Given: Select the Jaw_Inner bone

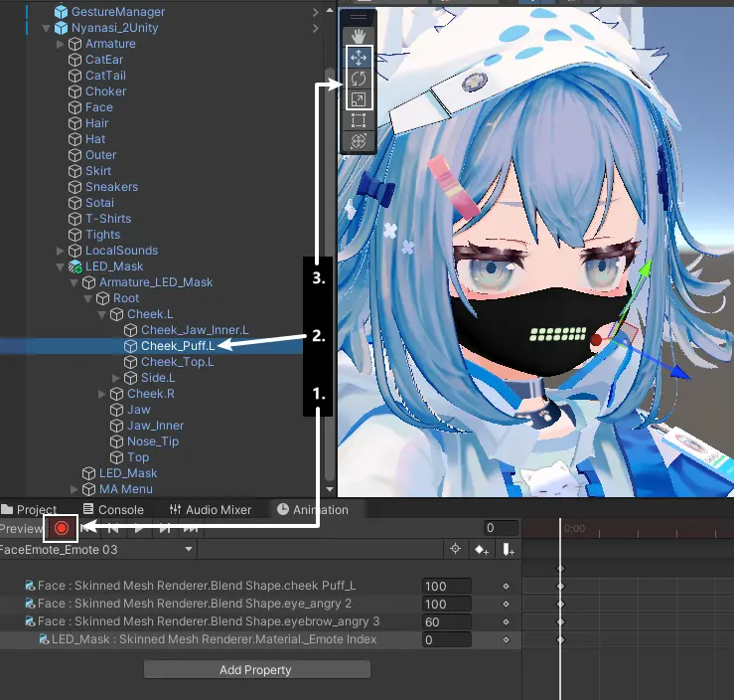Looking at the screenshot, I should (155, 426).
